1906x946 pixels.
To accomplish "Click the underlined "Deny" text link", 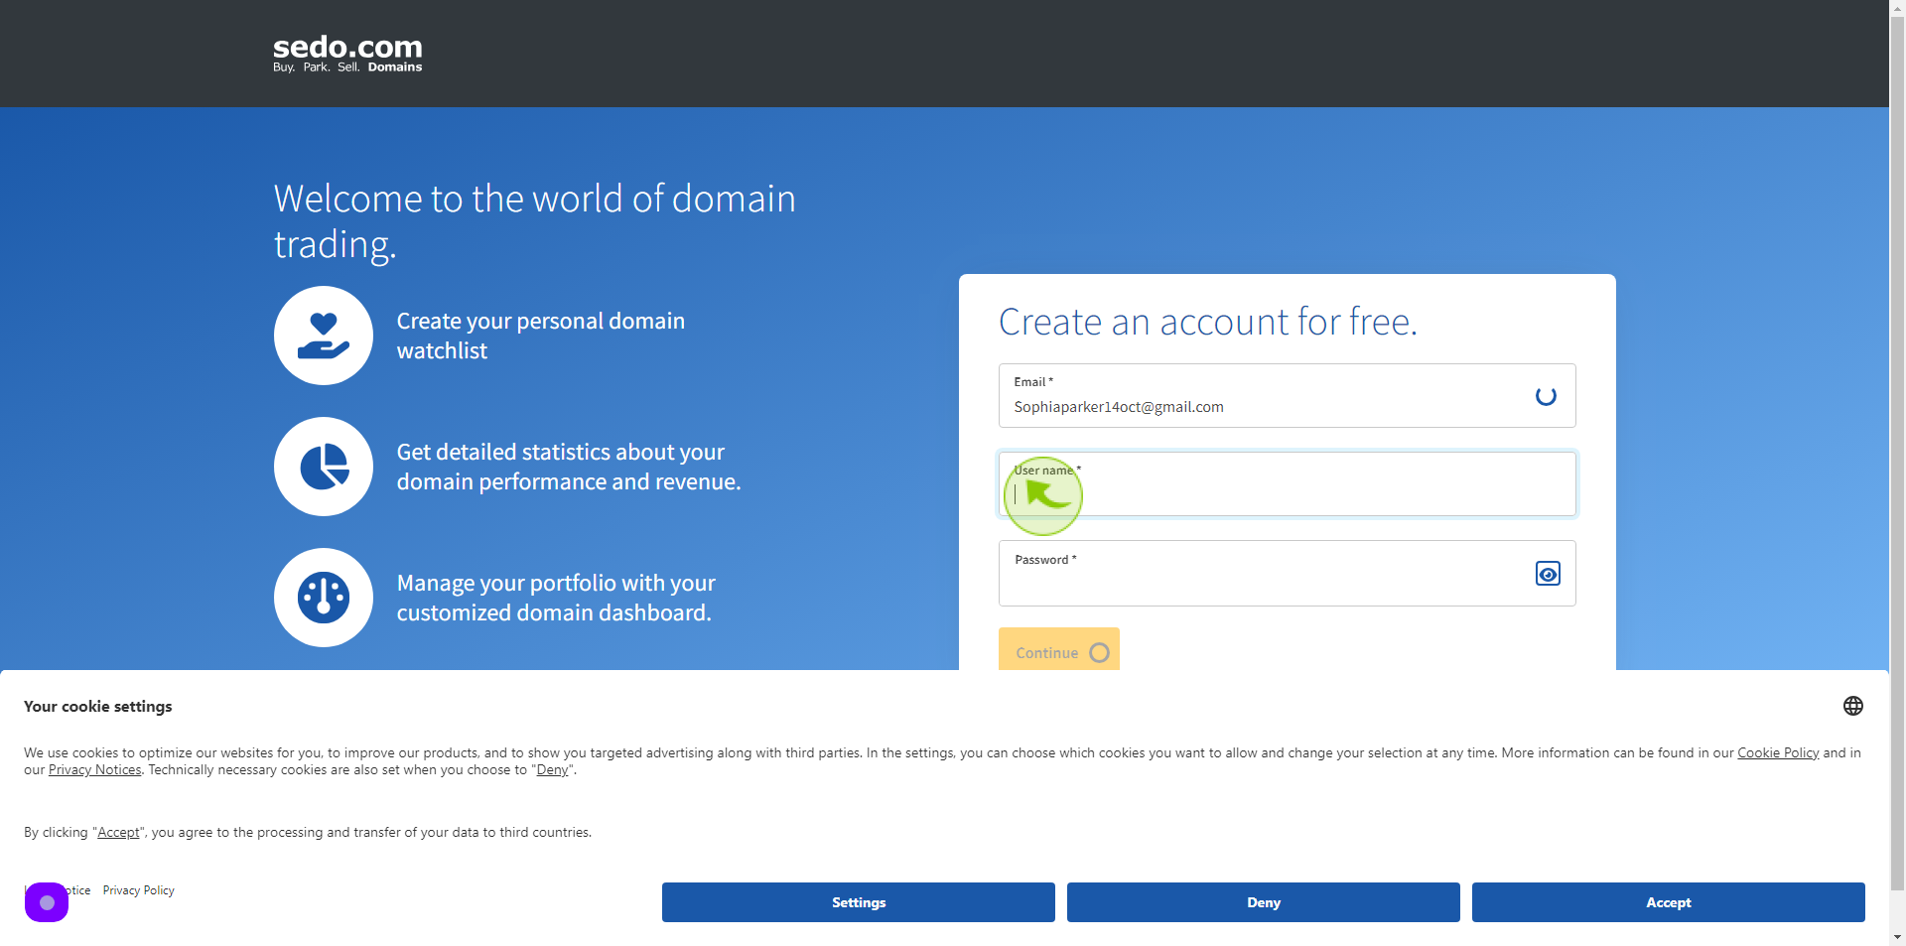I will pos(553,770).
